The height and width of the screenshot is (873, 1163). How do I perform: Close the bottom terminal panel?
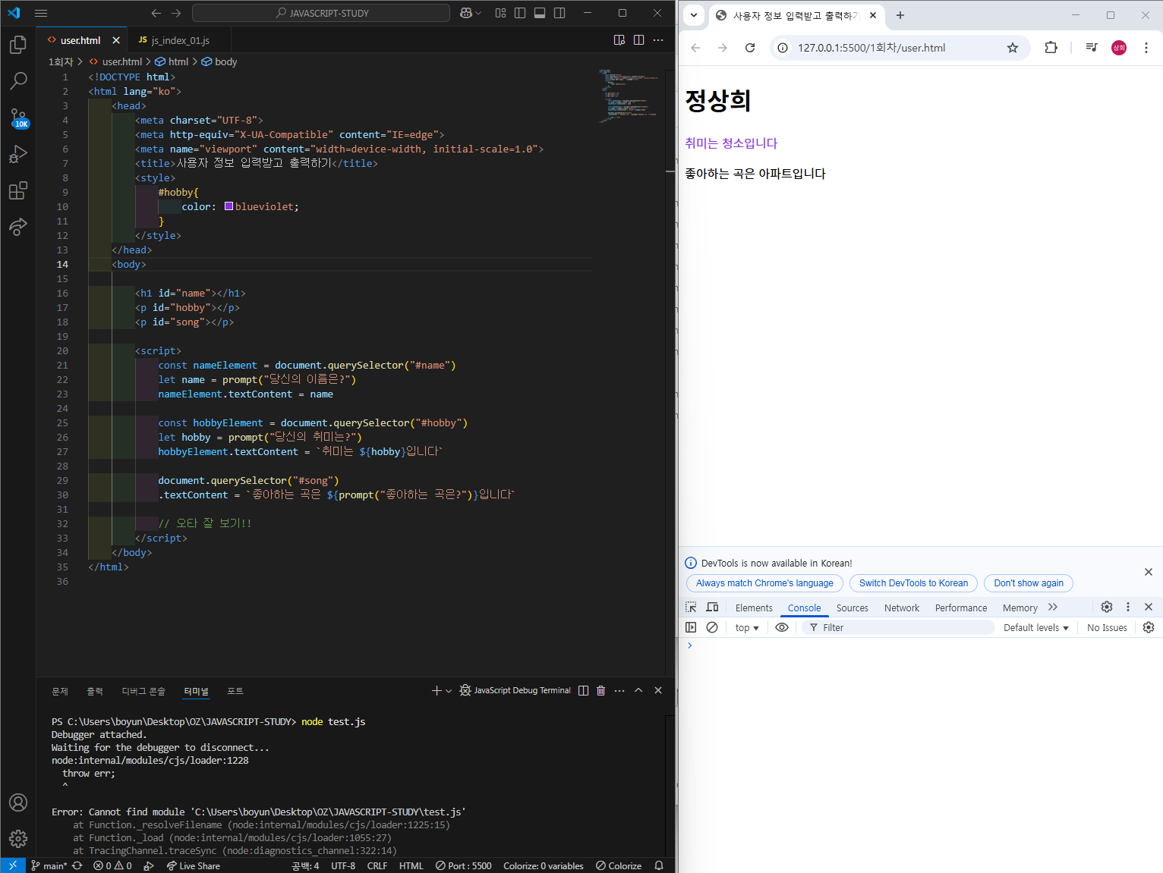click(658, 690)
